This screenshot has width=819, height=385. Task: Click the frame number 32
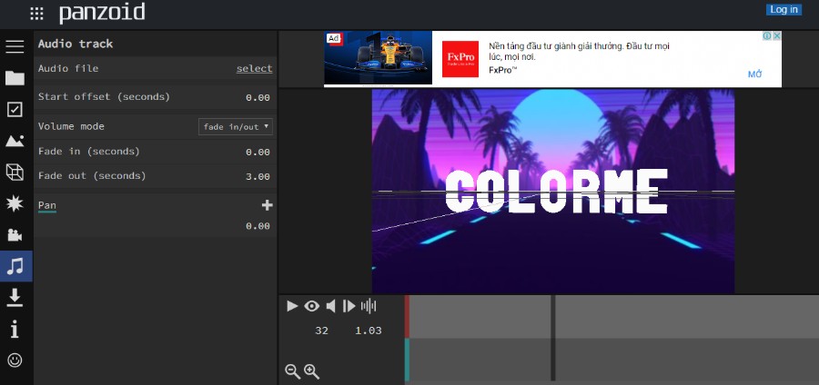click(x=322, y=331)
